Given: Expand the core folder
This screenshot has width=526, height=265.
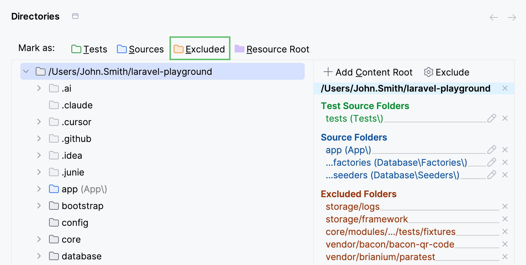Looking at the screenshot, I should [39, 239].
